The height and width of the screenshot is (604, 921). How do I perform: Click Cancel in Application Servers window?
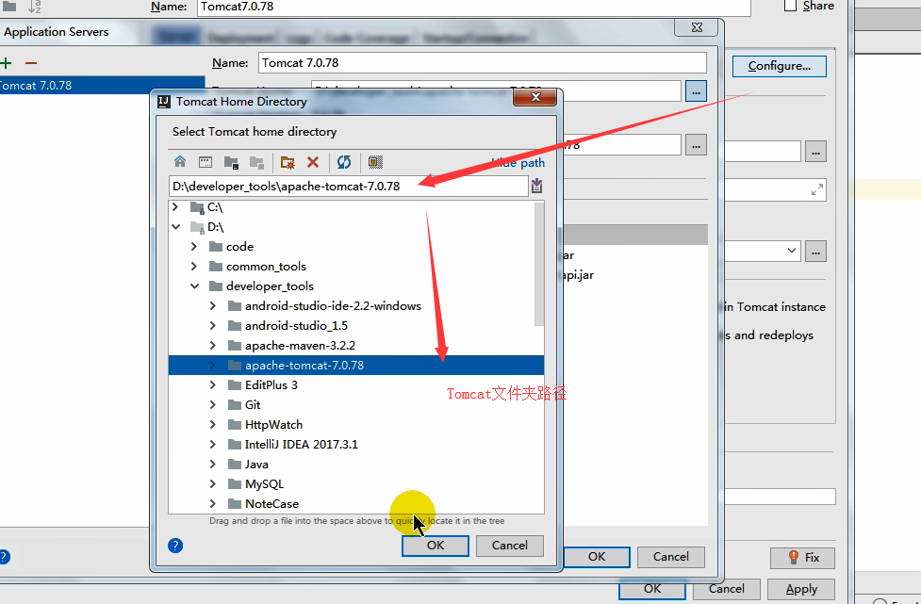pyautogui.click(x=671, y=557)
